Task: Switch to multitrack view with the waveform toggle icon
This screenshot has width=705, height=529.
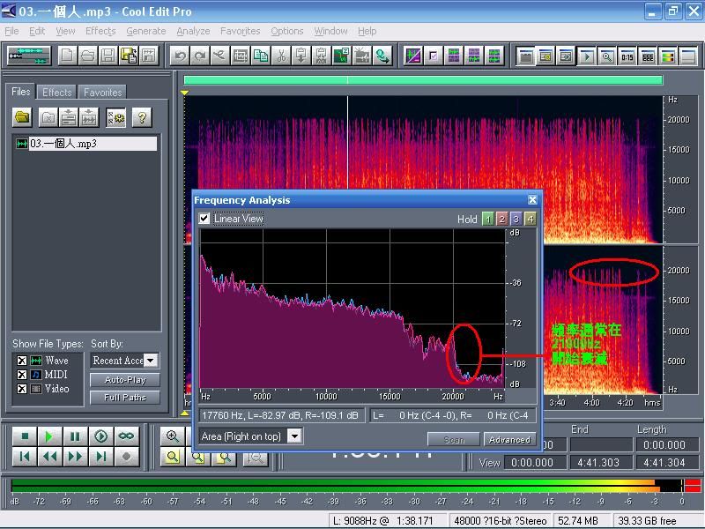Action: click(x=29, y=56)
